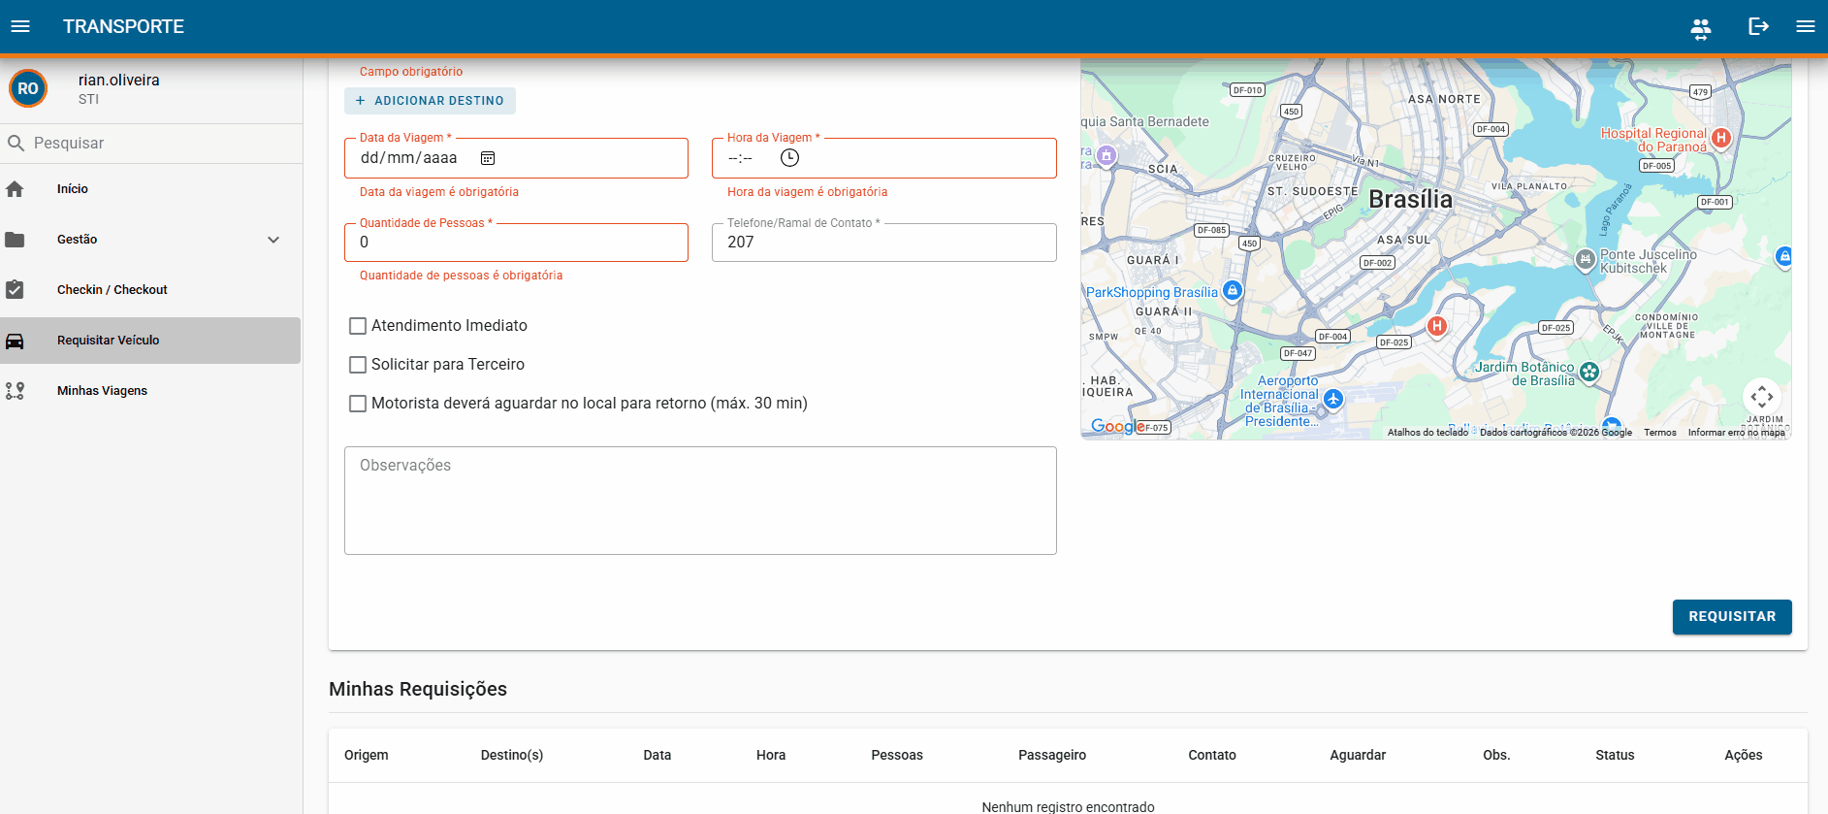
Task: Click the Aguardar column header
Action: 1358,755
